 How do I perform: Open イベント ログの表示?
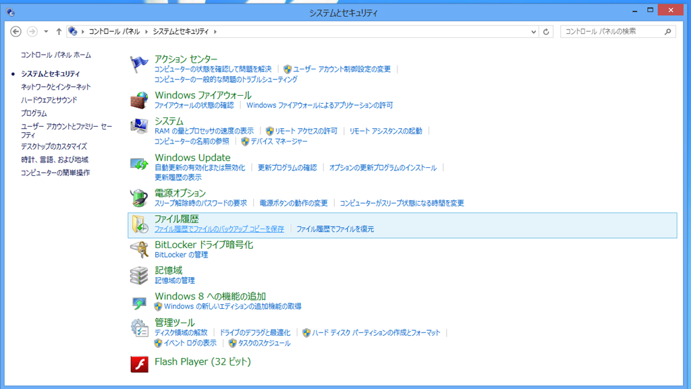pos(190,343)
